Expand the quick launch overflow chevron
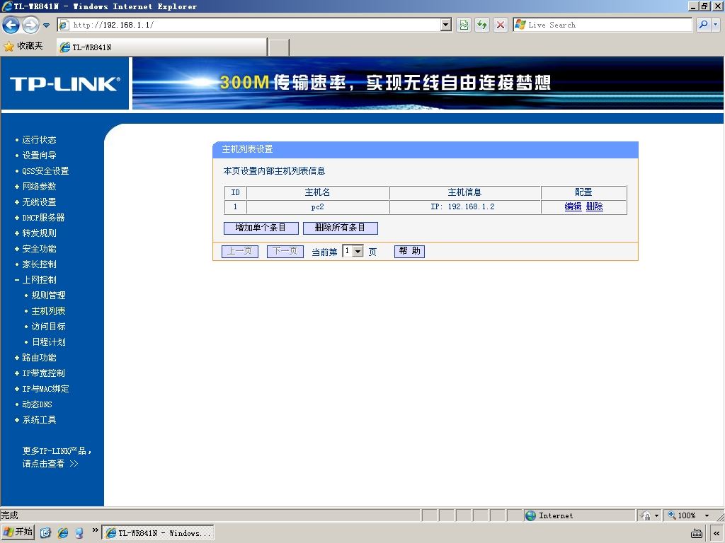Viewport: 725px width, 543px height. point(95,530)
